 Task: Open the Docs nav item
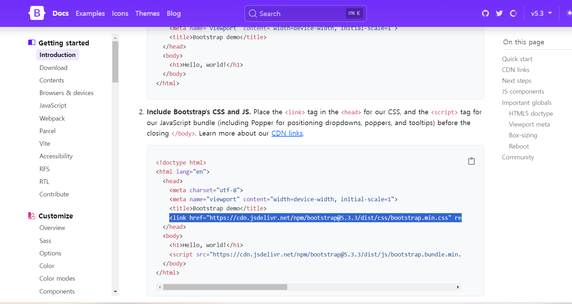pos(61,13)
